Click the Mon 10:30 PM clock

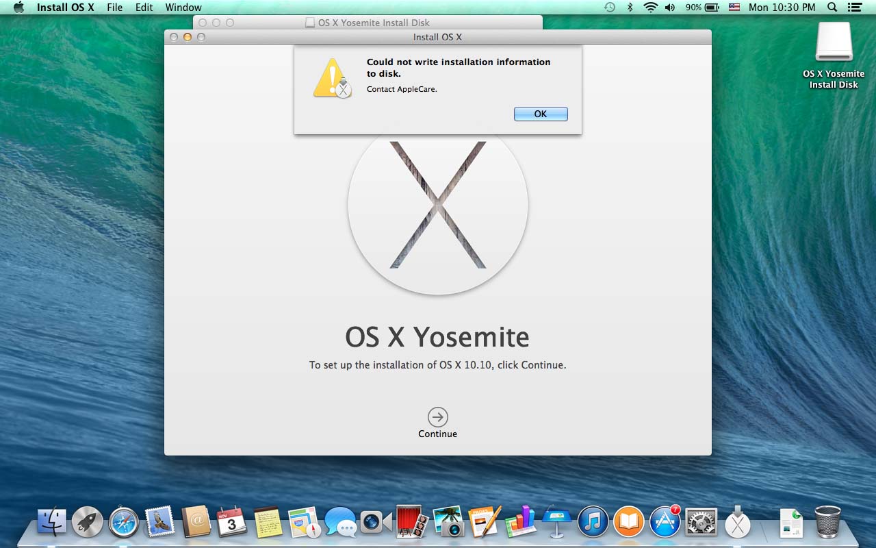[x=782, y=8]
